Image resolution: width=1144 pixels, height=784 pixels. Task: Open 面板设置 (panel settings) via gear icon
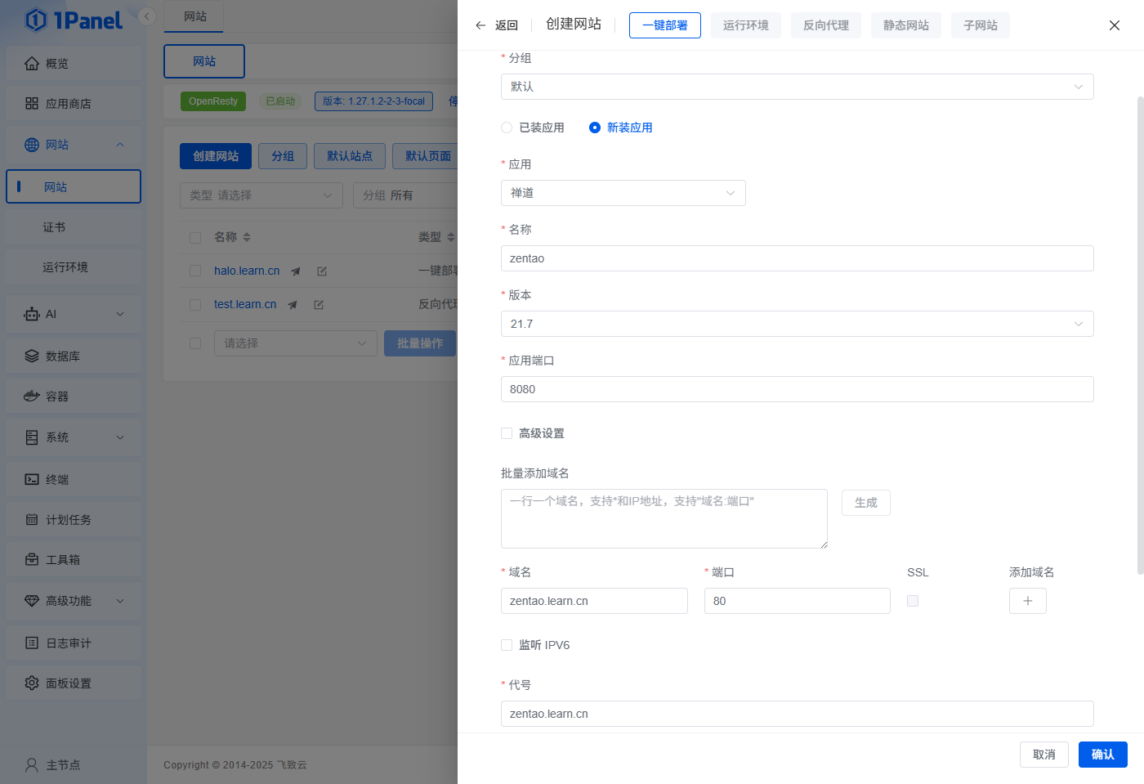pyautogui.click(x=33, y=682)
